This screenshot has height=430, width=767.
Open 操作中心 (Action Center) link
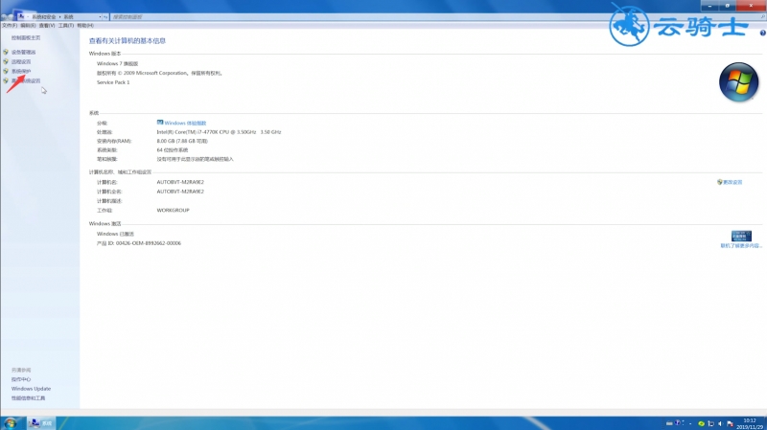pyautogui.click(x=21, y=379)
